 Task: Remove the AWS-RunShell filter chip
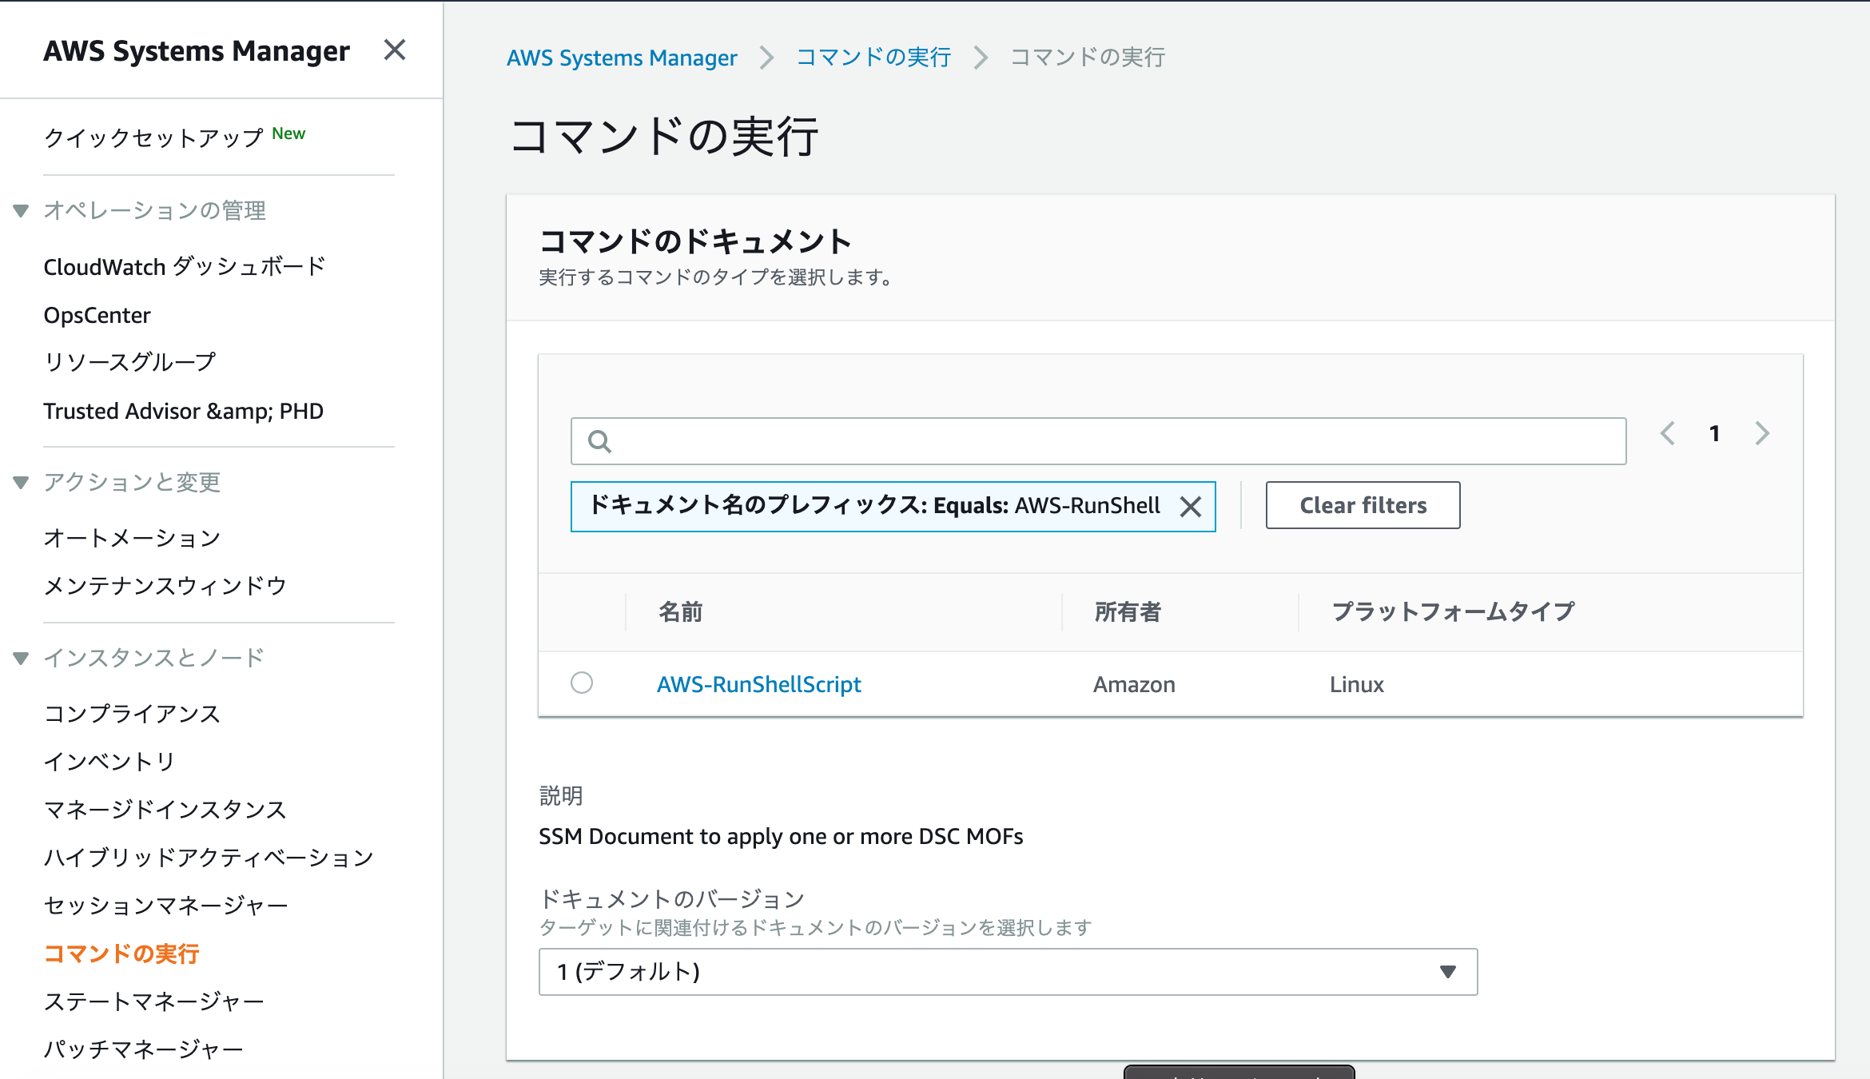click(x=1191, y=507)
